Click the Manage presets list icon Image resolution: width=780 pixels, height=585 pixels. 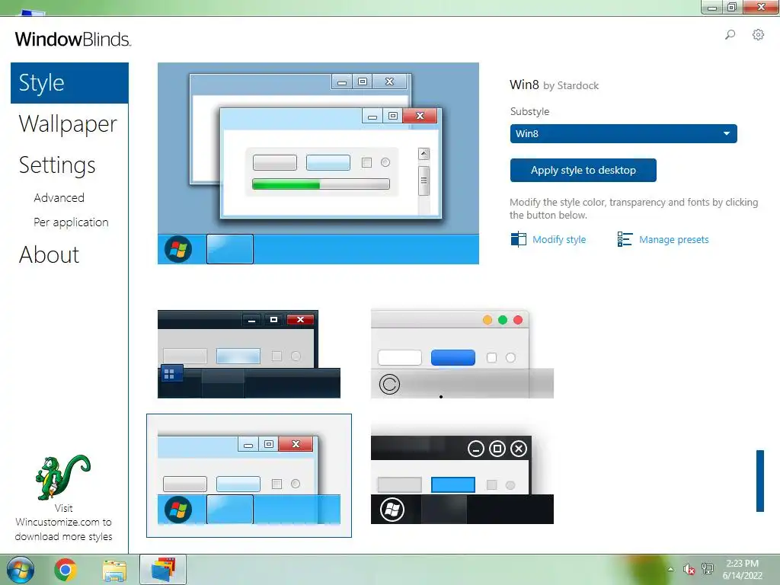click(625, 239)
